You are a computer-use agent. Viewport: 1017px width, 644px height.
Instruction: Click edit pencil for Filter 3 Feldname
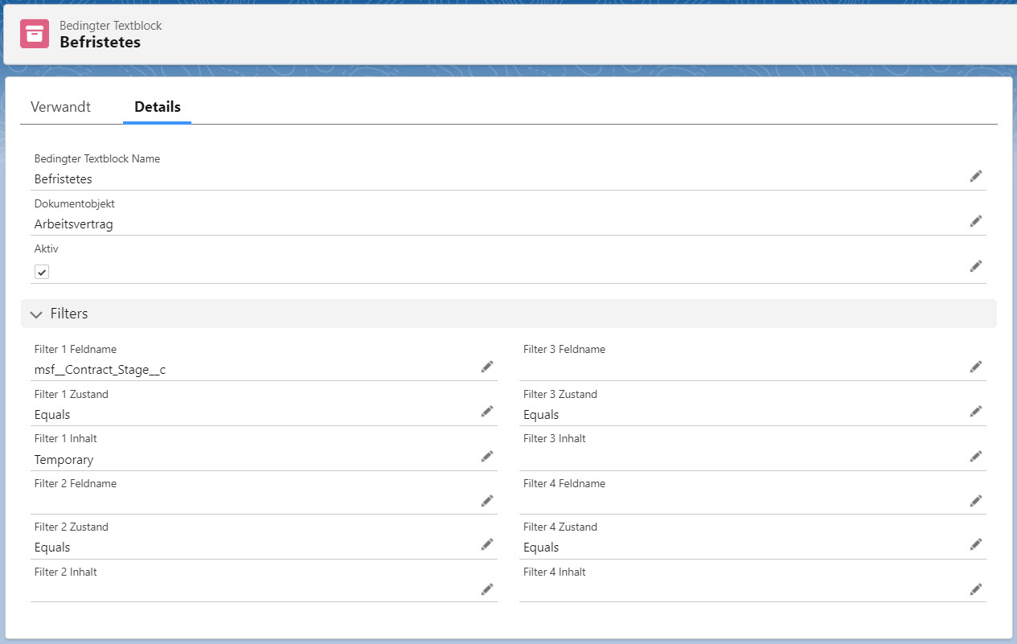(975, 367)
